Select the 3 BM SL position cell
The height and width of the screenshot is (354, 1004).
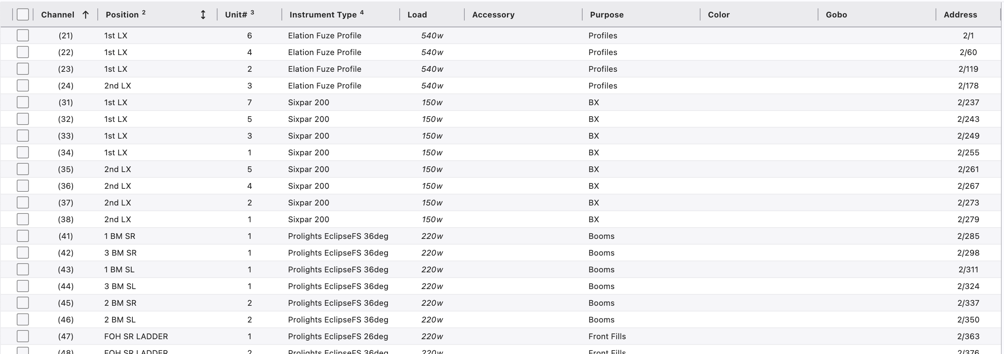pos(120,286)
